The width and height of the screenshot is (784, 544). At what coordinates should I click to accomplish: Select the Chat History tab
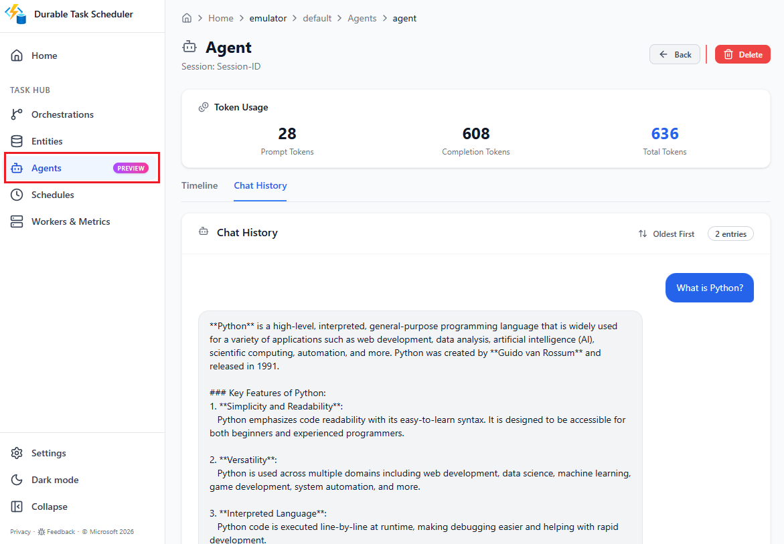click(x=260, y=185)
